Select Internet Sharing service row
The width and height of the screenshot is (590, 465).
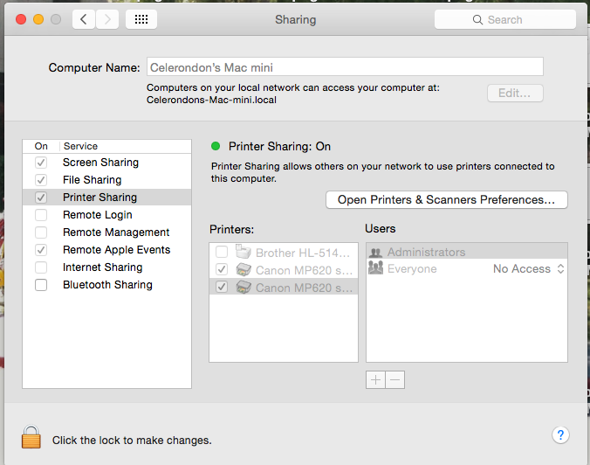(106, 267)
